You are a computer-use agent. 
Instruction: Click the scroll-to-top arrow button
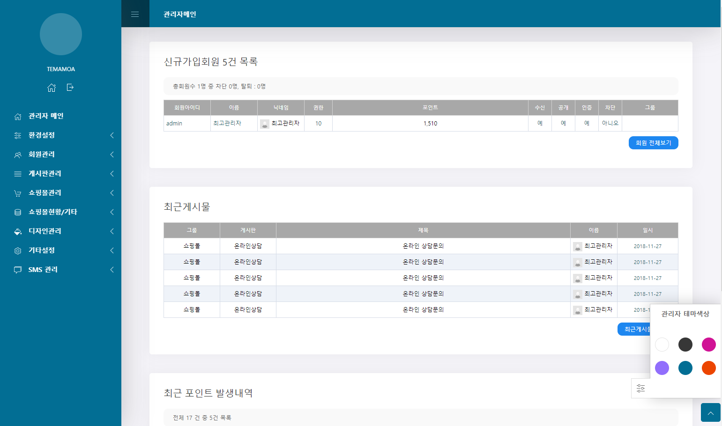[710, 413]
